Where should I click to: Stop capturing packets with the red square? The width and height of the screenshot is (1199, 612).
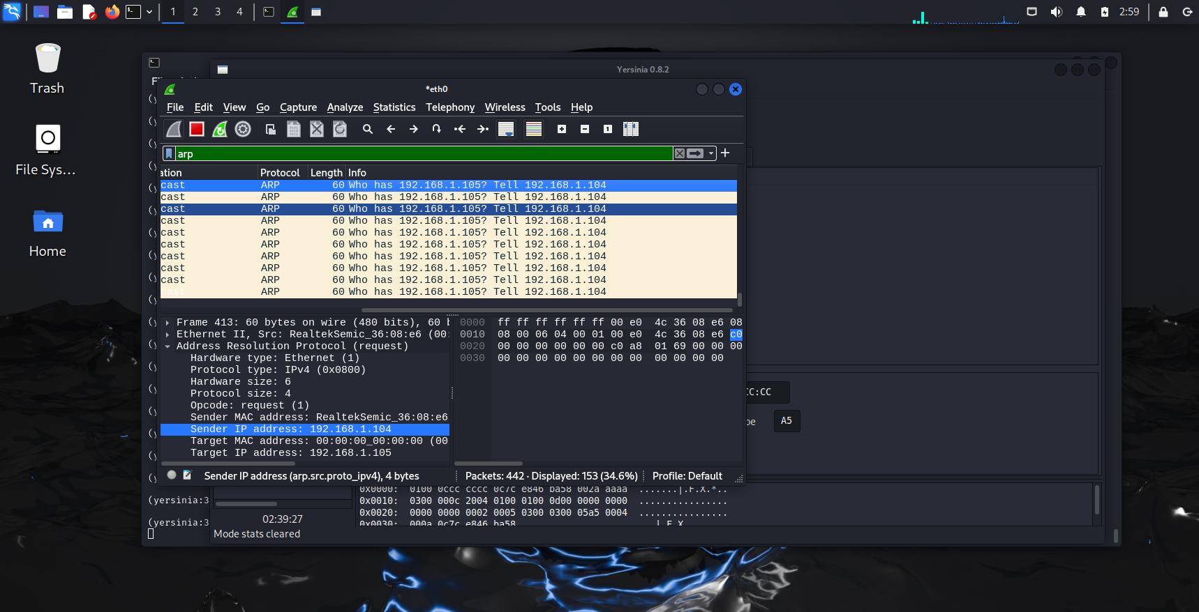click(197, 129)
